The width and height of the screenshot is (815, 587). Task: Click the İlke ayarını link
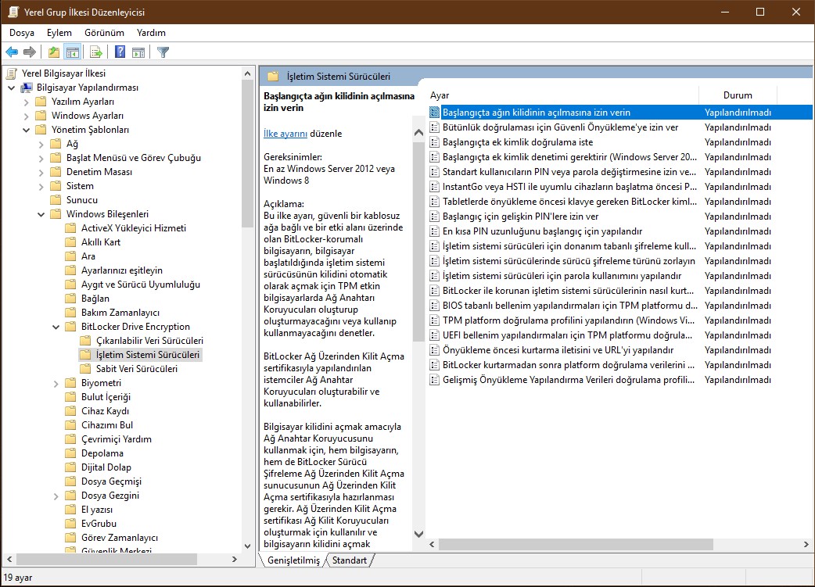point(285,134)
